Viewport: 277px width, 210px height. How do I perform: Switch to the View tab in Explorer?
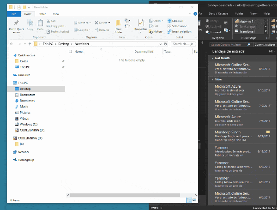click(56, 14)
